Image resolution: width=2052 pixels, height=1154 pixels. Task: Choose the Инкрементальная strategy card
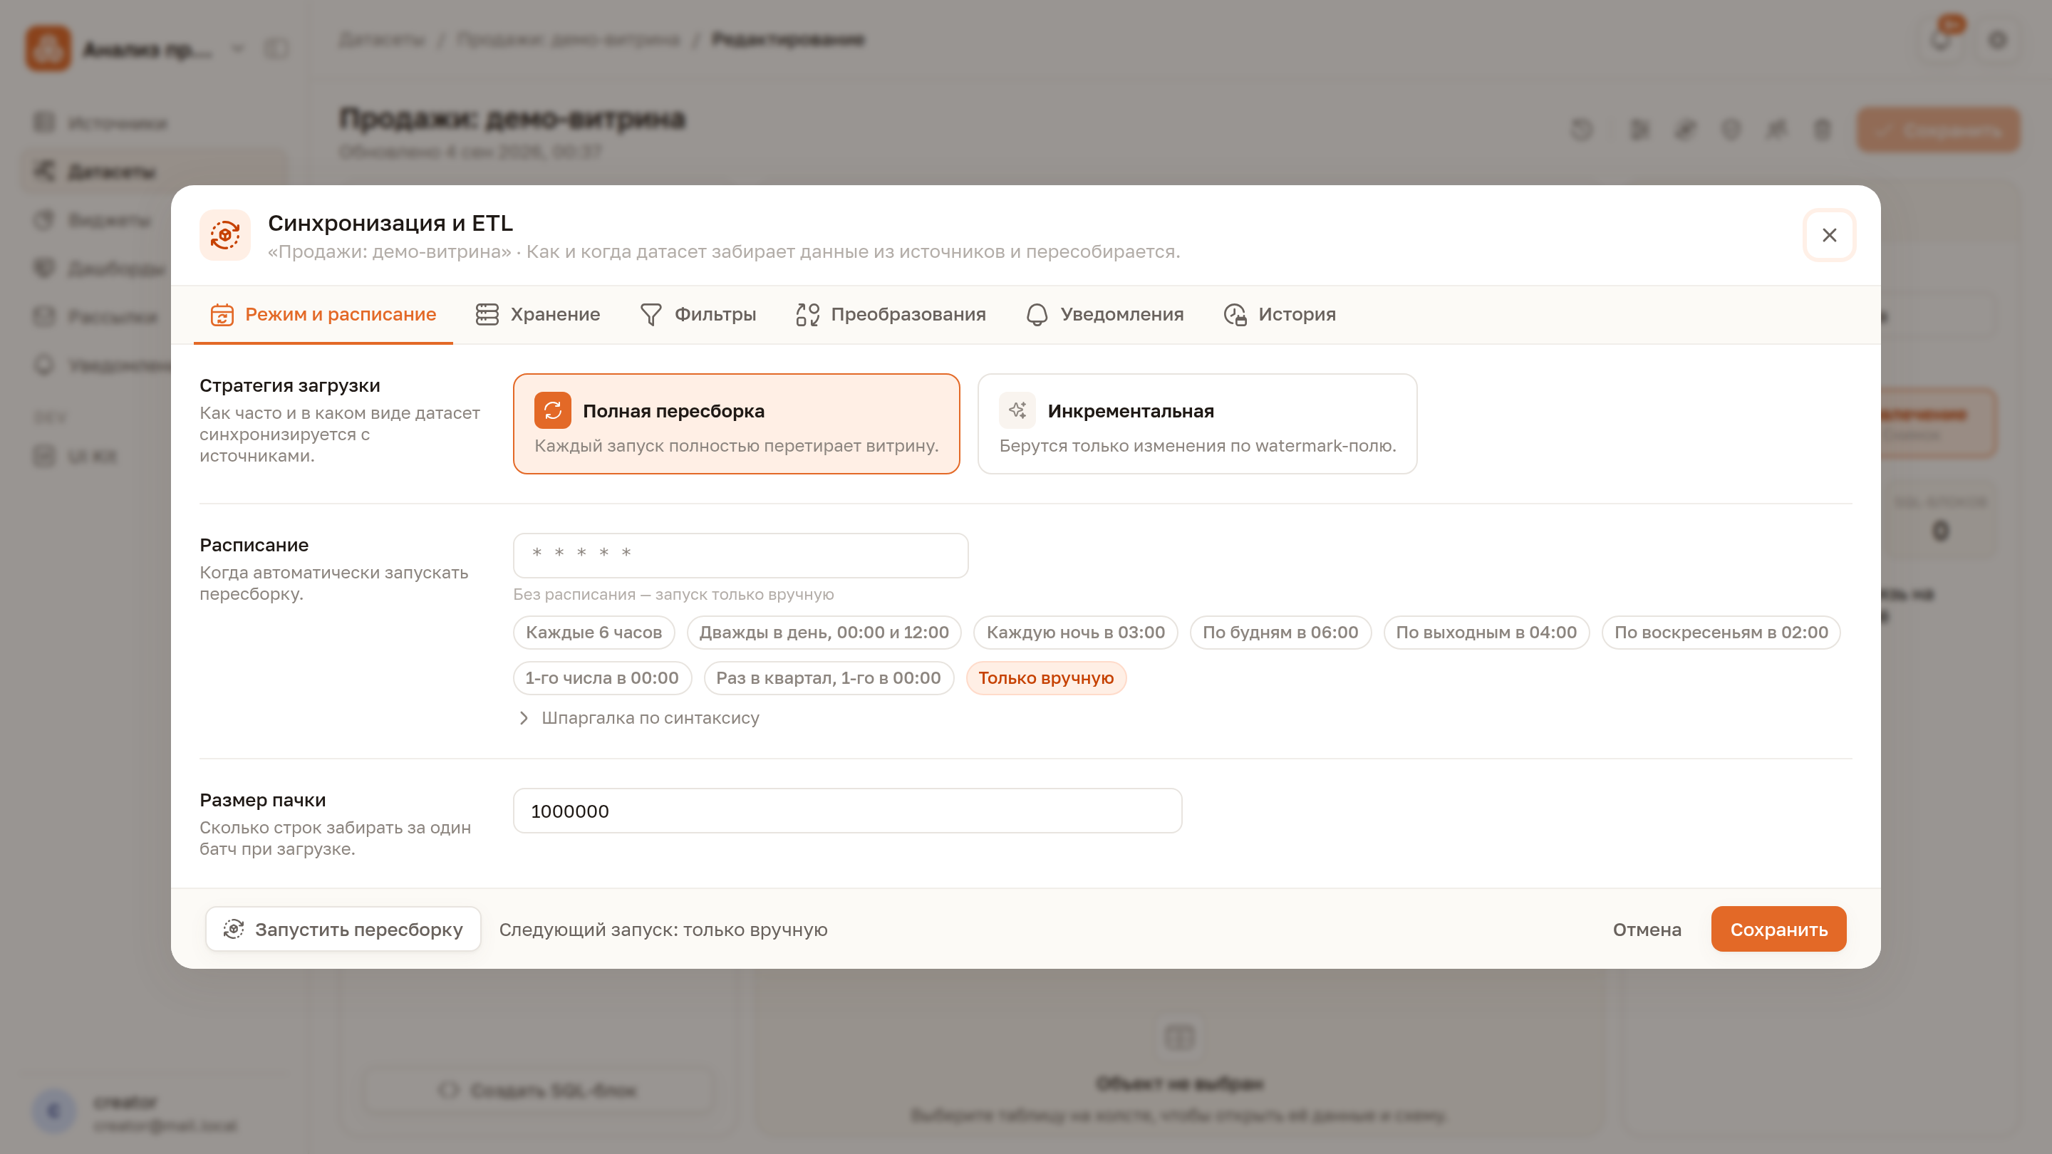coord(1197,424)
